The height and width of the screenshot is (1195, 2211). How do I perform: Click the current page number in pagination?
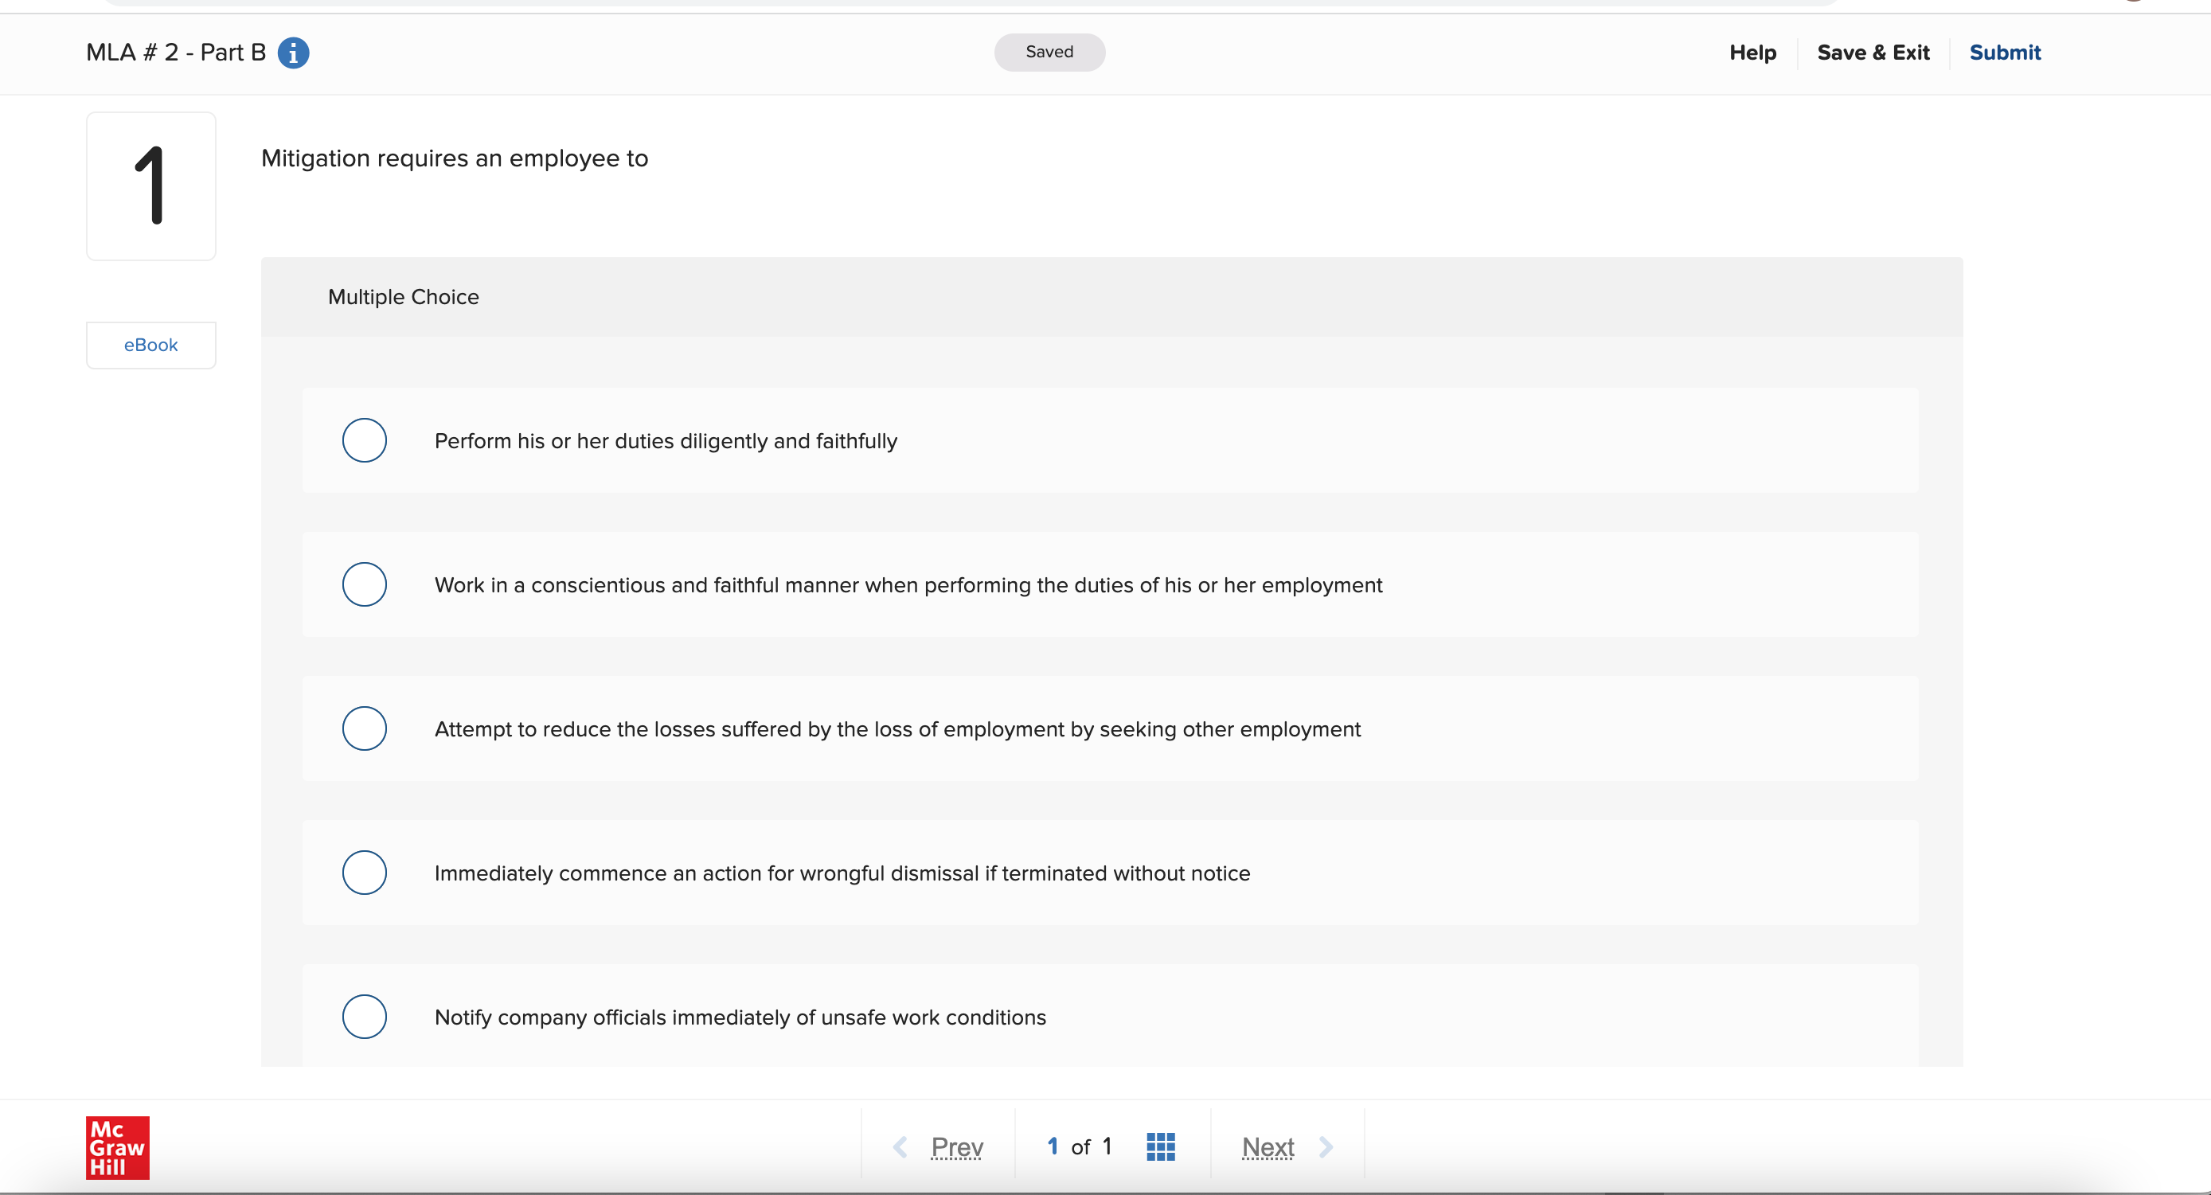1053,1146
